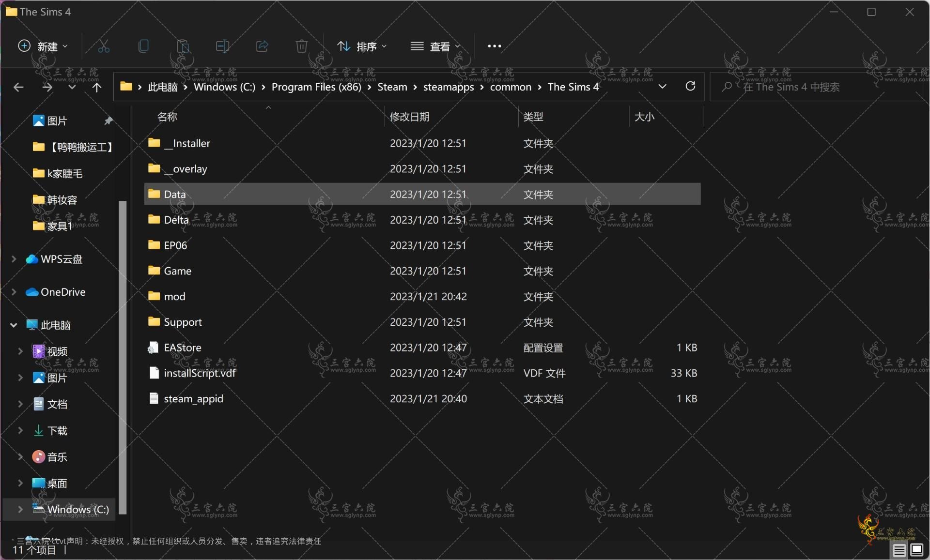Open the 查看 (View) dropdown
The width and height of the screenshot is (930, 560).
(x=435, y=46)
